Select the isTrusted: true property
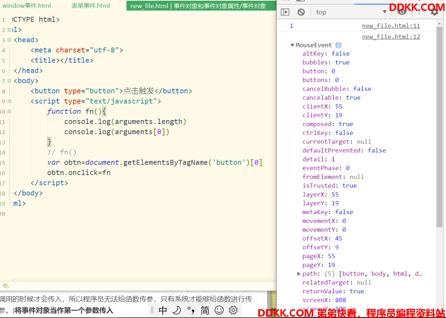Viewport: 446px width, 318px height. click(x=330, y=186)
